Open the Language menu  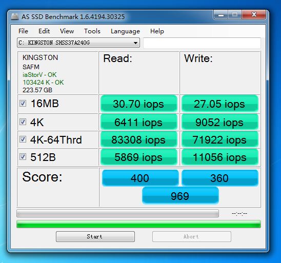(x=125, y=31)
